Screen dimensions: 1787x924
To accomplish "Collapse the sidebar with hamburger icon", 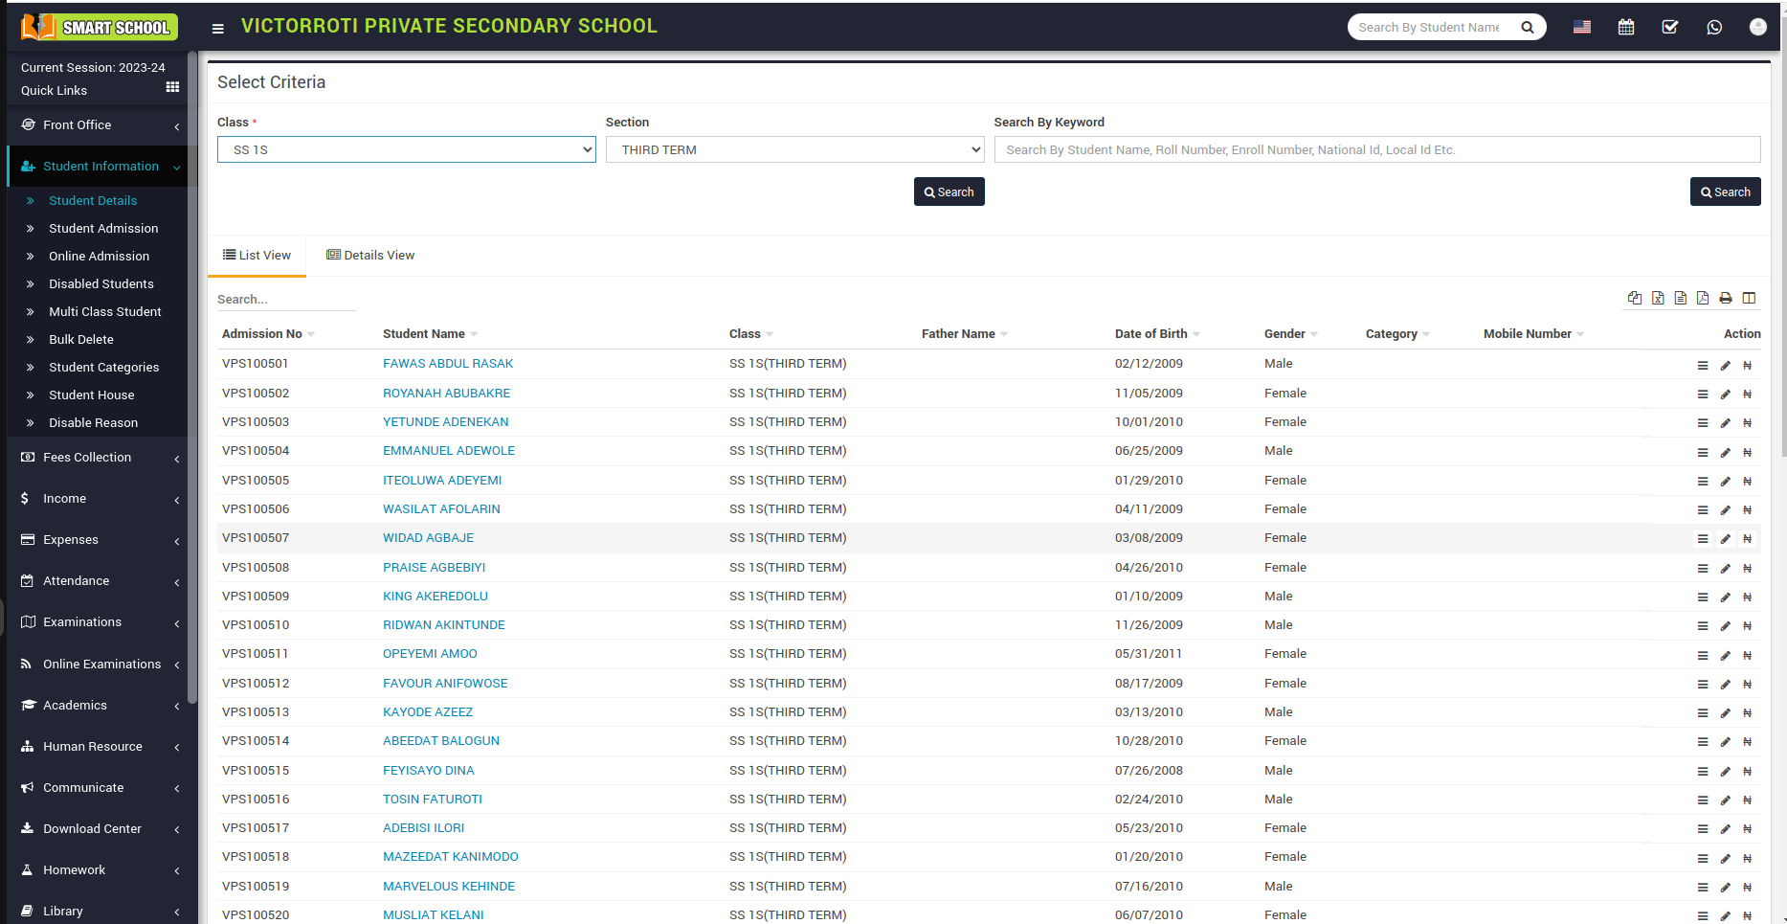I will click(x=218, y=29).
